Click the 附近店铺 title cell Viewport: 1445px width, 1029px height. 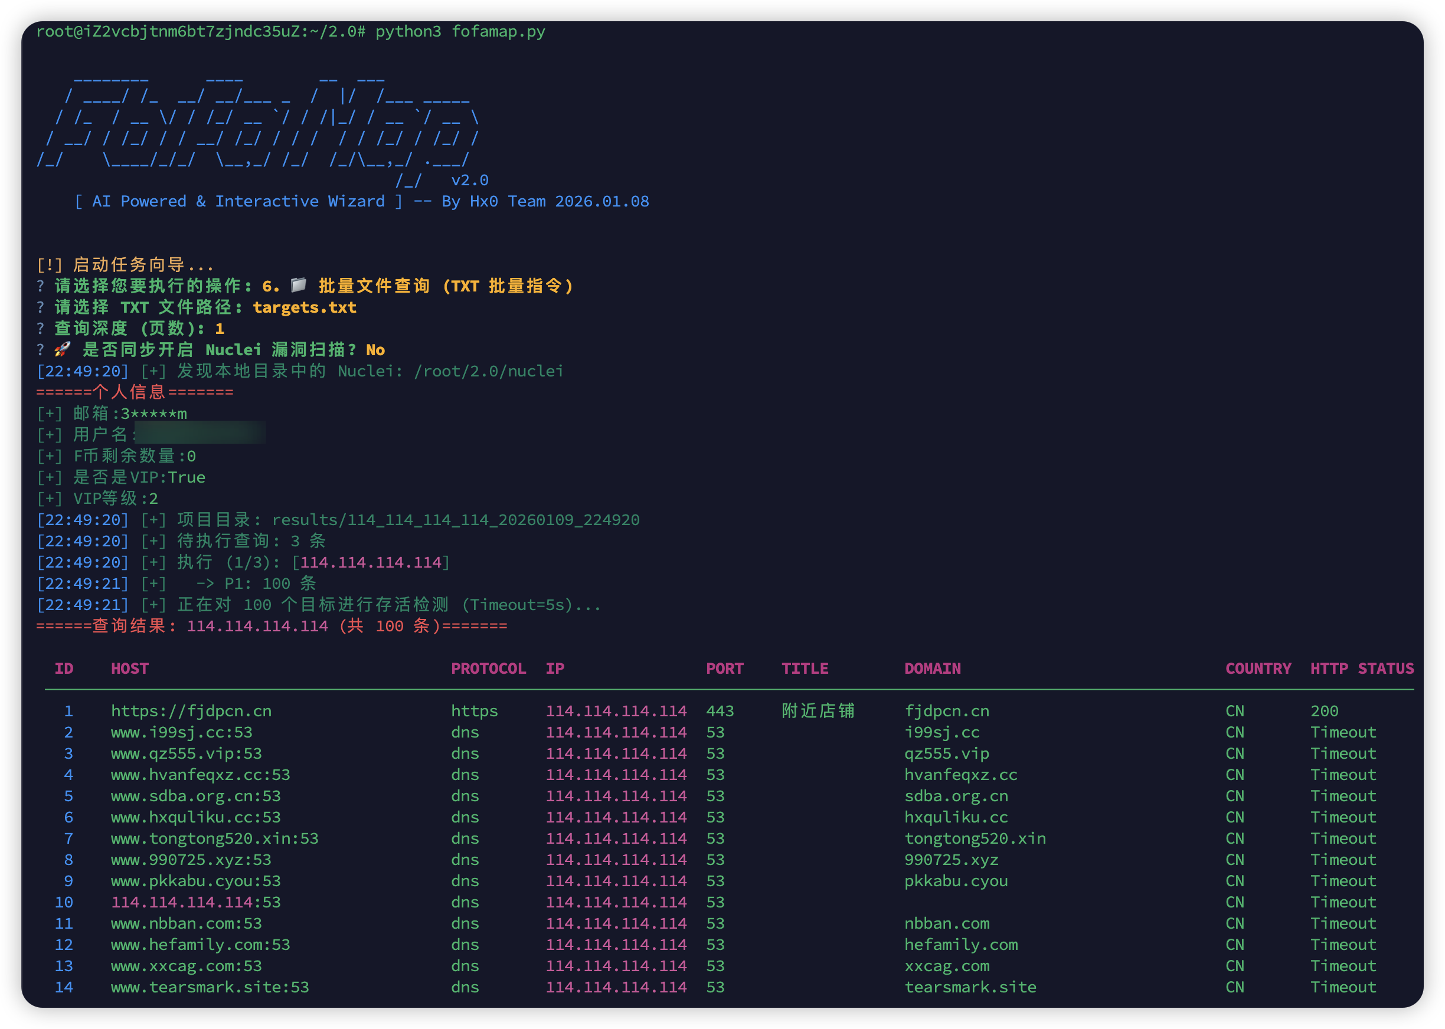pyautogui.click(x=818, y=711)
